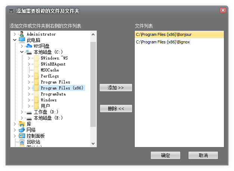Viewport: 234px width, 171px height.
Task: Click the Administrator user icon
Action: click(22, 34)
